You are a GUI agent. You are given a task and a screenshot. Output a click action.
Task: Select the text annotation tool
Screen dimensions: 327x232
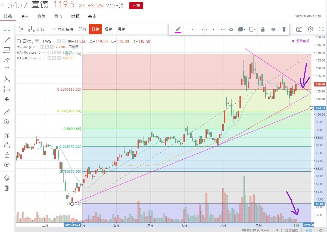click(7, 70)
